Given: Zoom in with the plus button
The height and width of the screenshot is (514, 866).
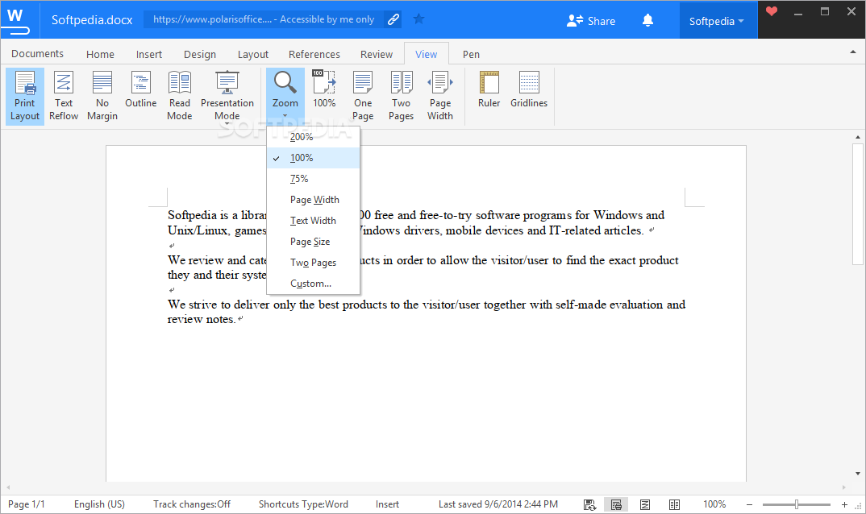Looking at the screenshot, I should click(844, 504).
